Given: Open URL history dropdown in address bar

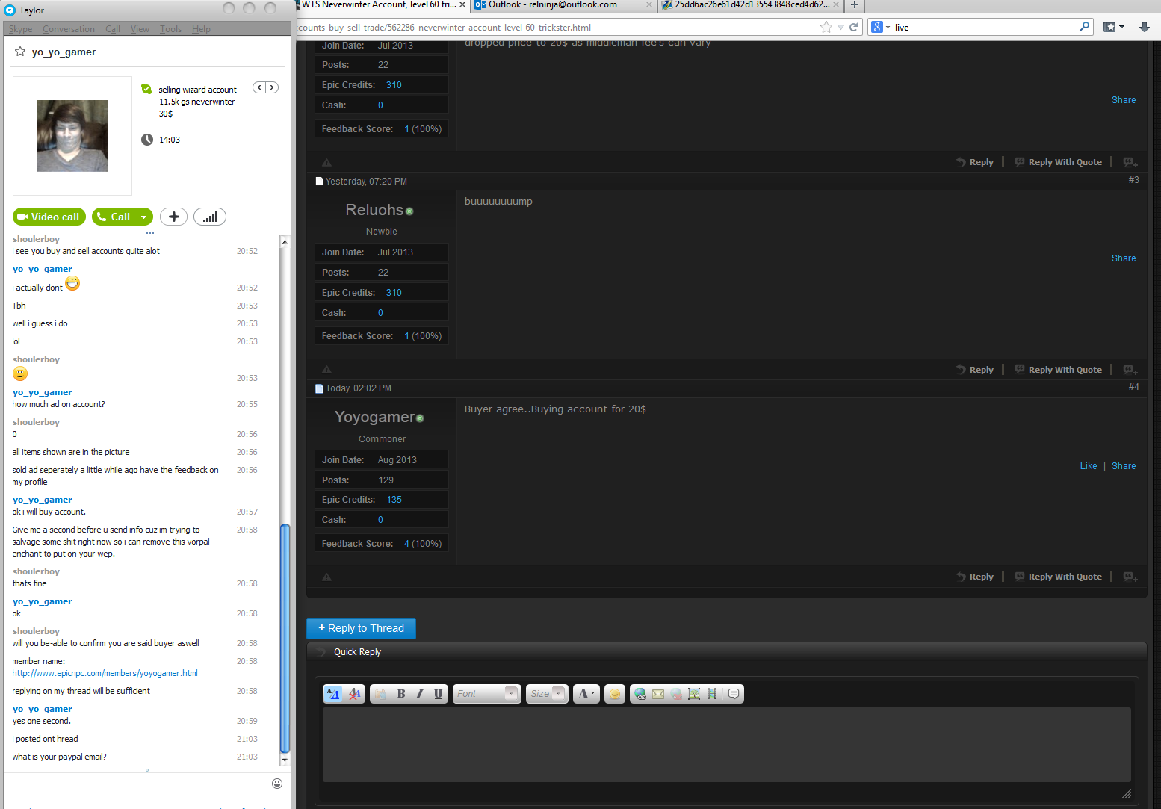Looking at the screenshot, I should (841, 27).
